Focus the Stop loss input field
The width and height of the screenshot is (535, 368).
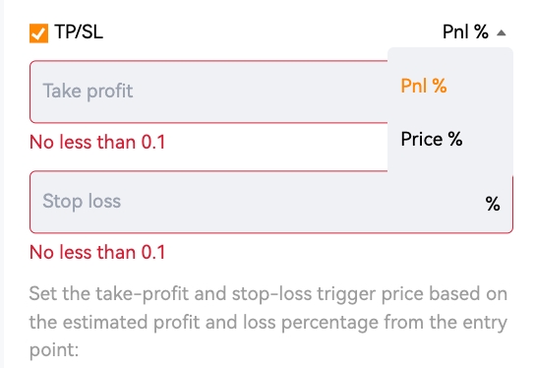[271, 202]
